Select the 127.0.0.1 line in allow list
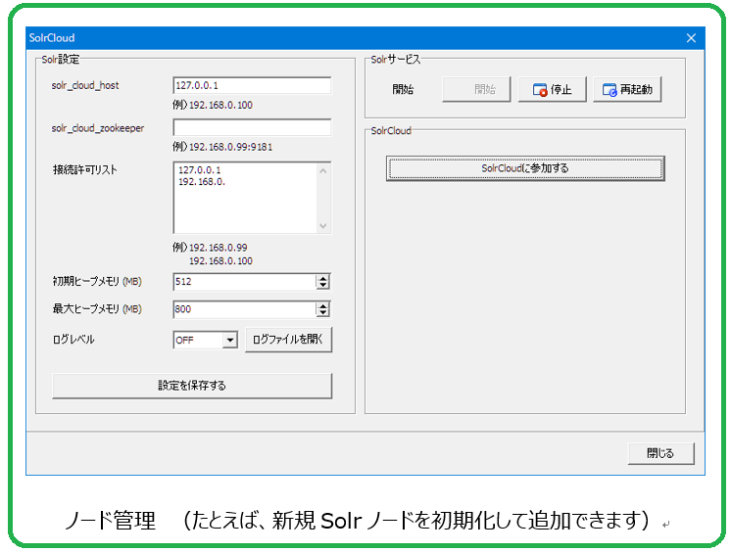Image resolution: width=731 pixels, height=553 pixels. [x=200, y=170]
